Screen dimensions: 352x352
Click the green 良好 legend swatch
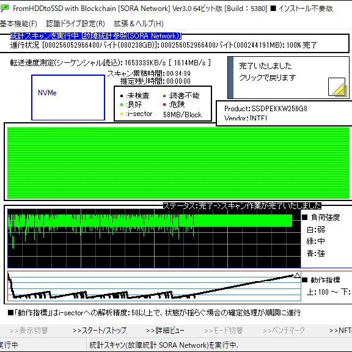point(122,105)
